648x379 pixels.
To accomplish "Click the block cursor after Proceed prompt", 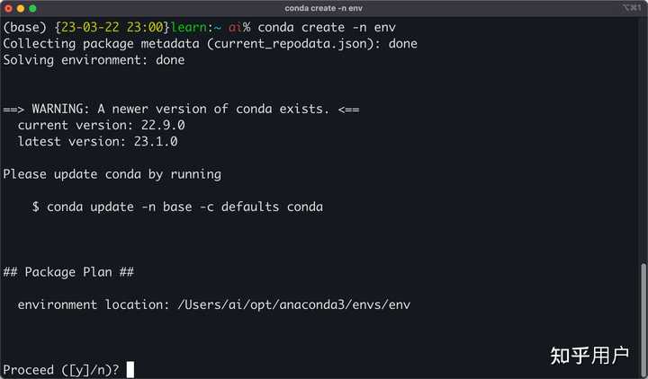I will point(130,369).
